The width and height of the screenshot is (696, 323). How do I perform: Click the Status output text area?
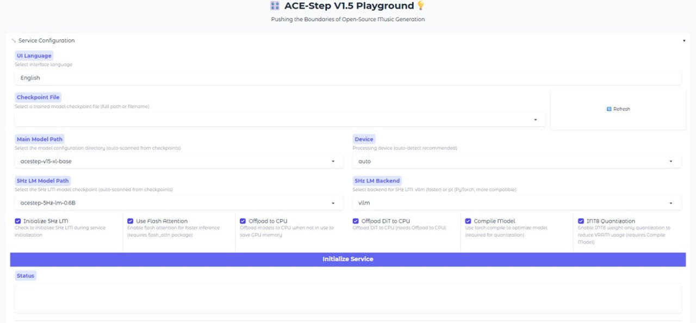tap(348, 298)
